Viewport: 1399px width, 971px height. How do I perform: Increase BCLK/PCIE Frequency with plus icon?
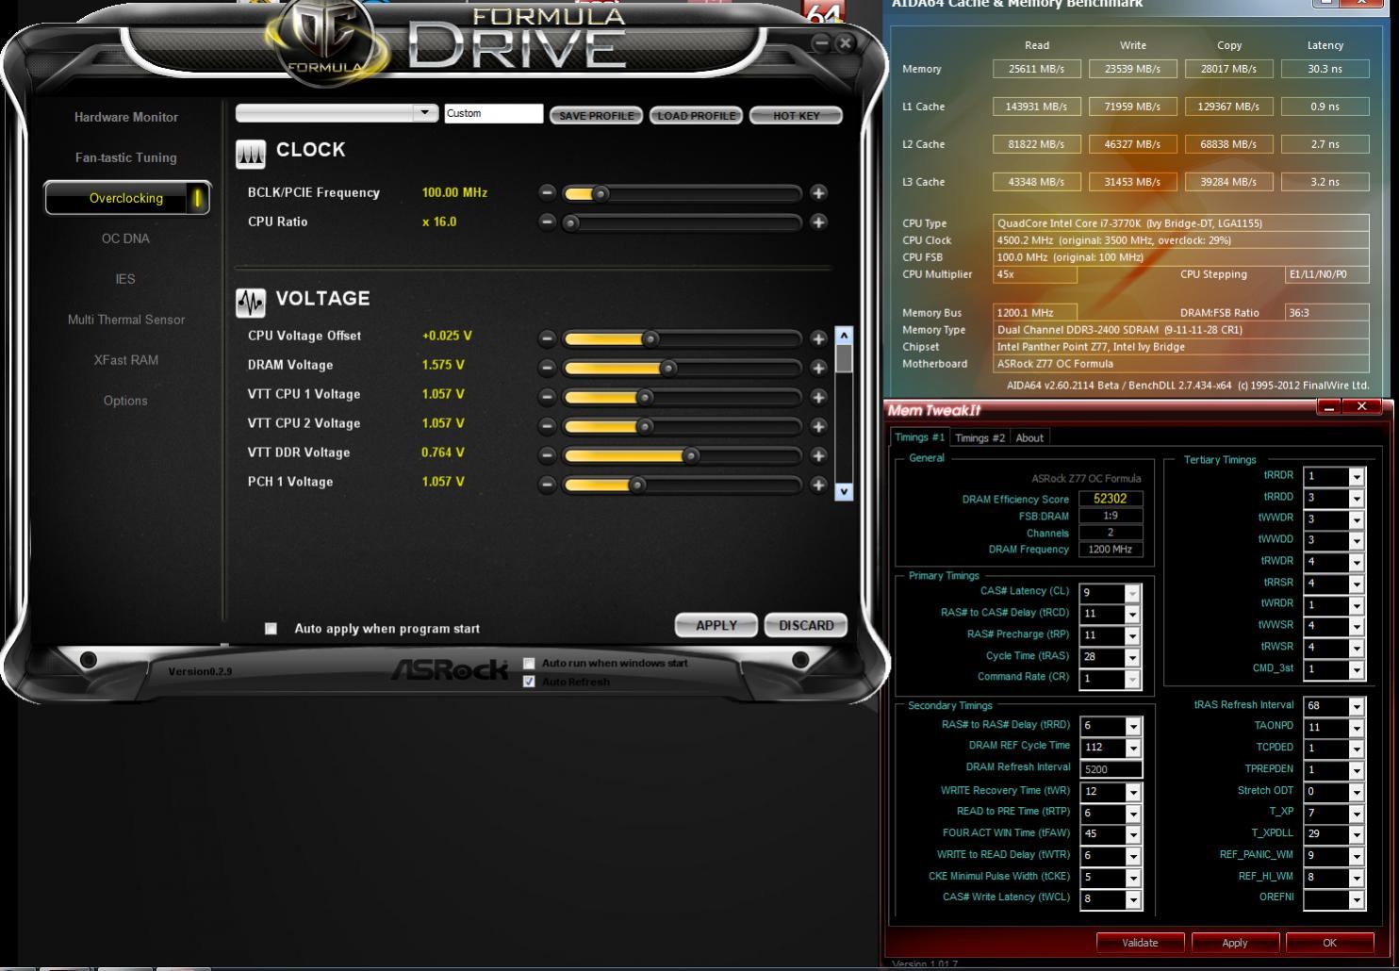pos(818,192)
